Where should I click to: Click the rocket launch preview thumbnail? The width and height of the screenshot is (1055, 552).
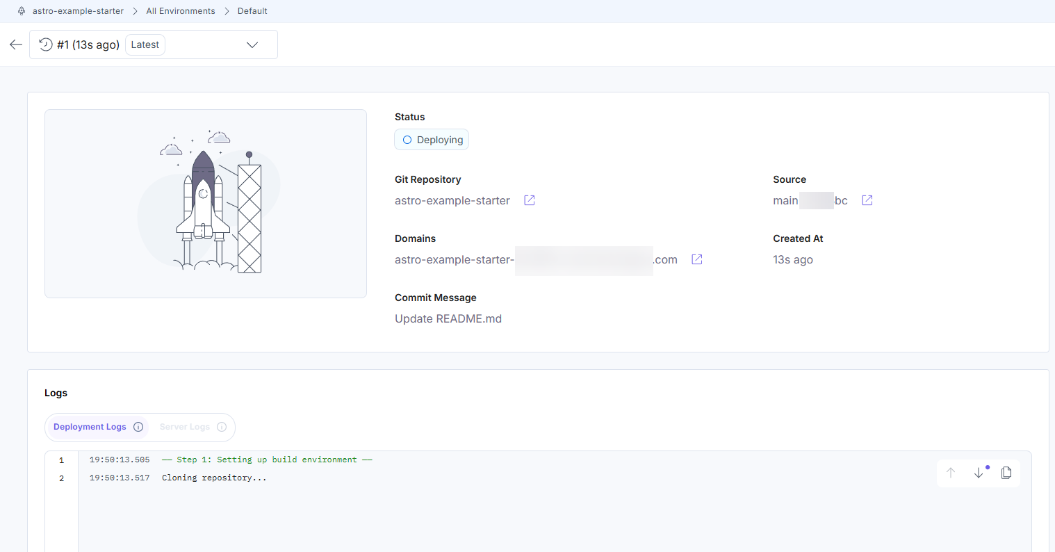tap(206, 204)
